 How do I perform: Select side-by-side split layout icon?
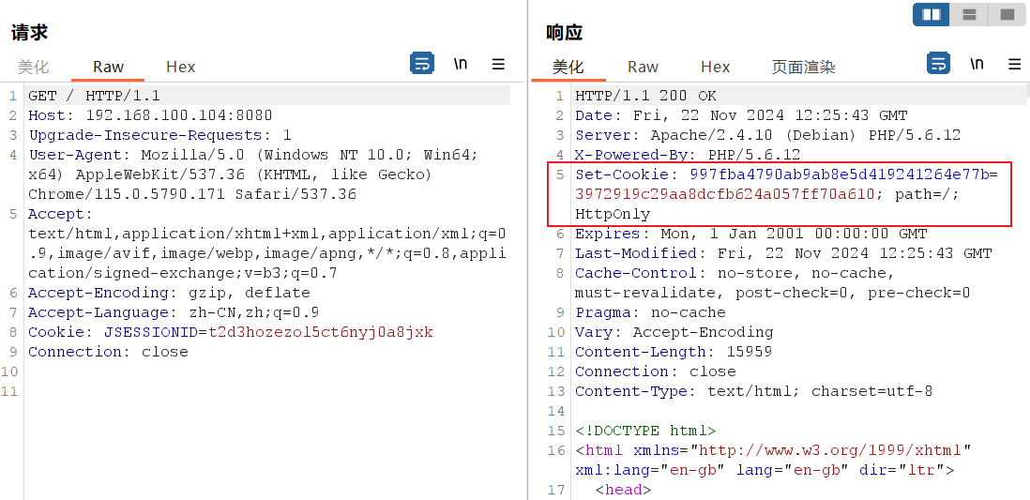click(x=932, y=14)
